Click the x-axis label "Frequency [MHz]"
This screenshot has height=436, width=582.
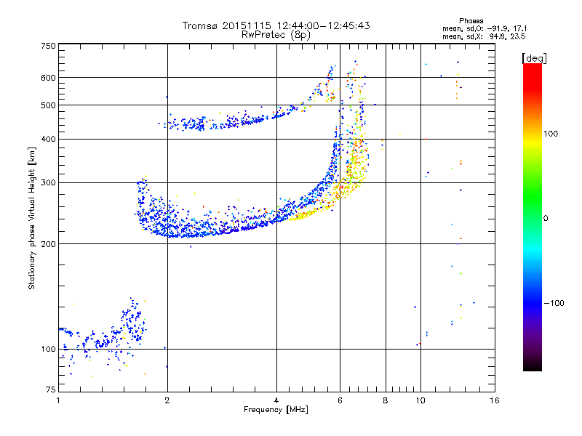[x=276, y=410]
